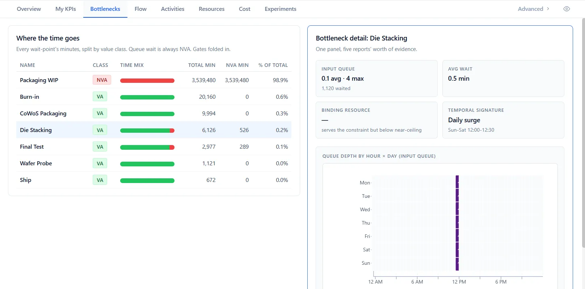Click the Input Queue stat card

tap(376, 78)
